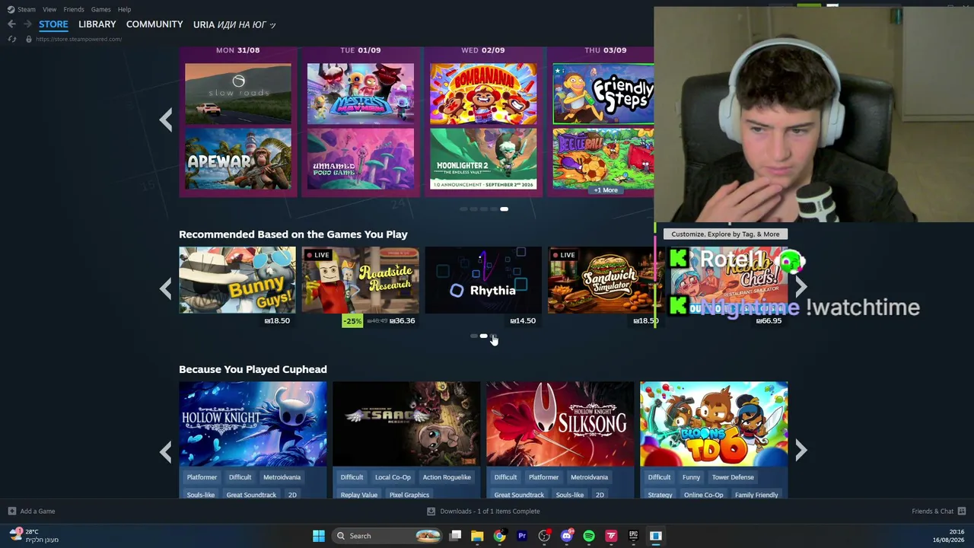Open the Apewar game thumbnail

(x=238, y=159)
